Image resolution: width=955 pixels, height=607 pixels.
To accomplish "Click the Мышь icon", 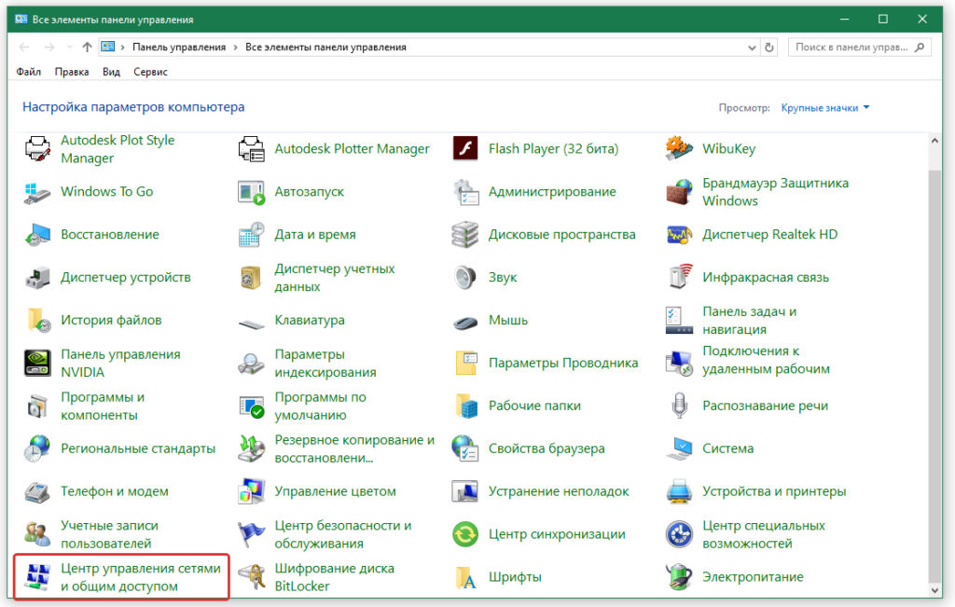I will 465,322.
